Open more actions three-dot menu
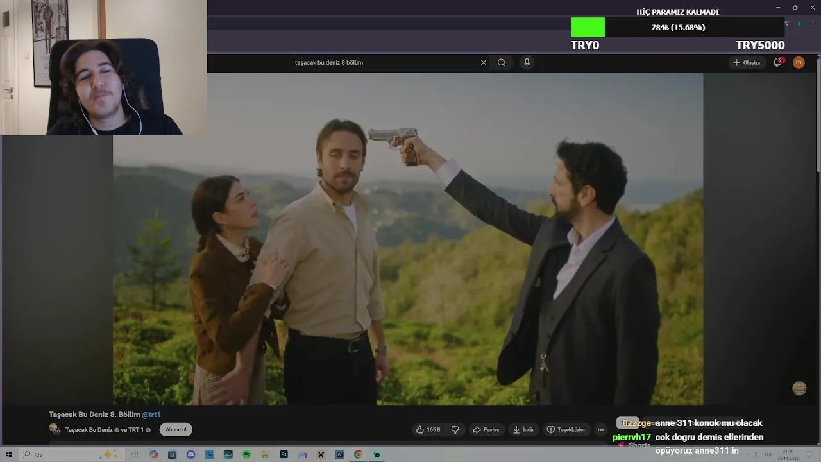The image size is (821, 462). tap(600, 430)
